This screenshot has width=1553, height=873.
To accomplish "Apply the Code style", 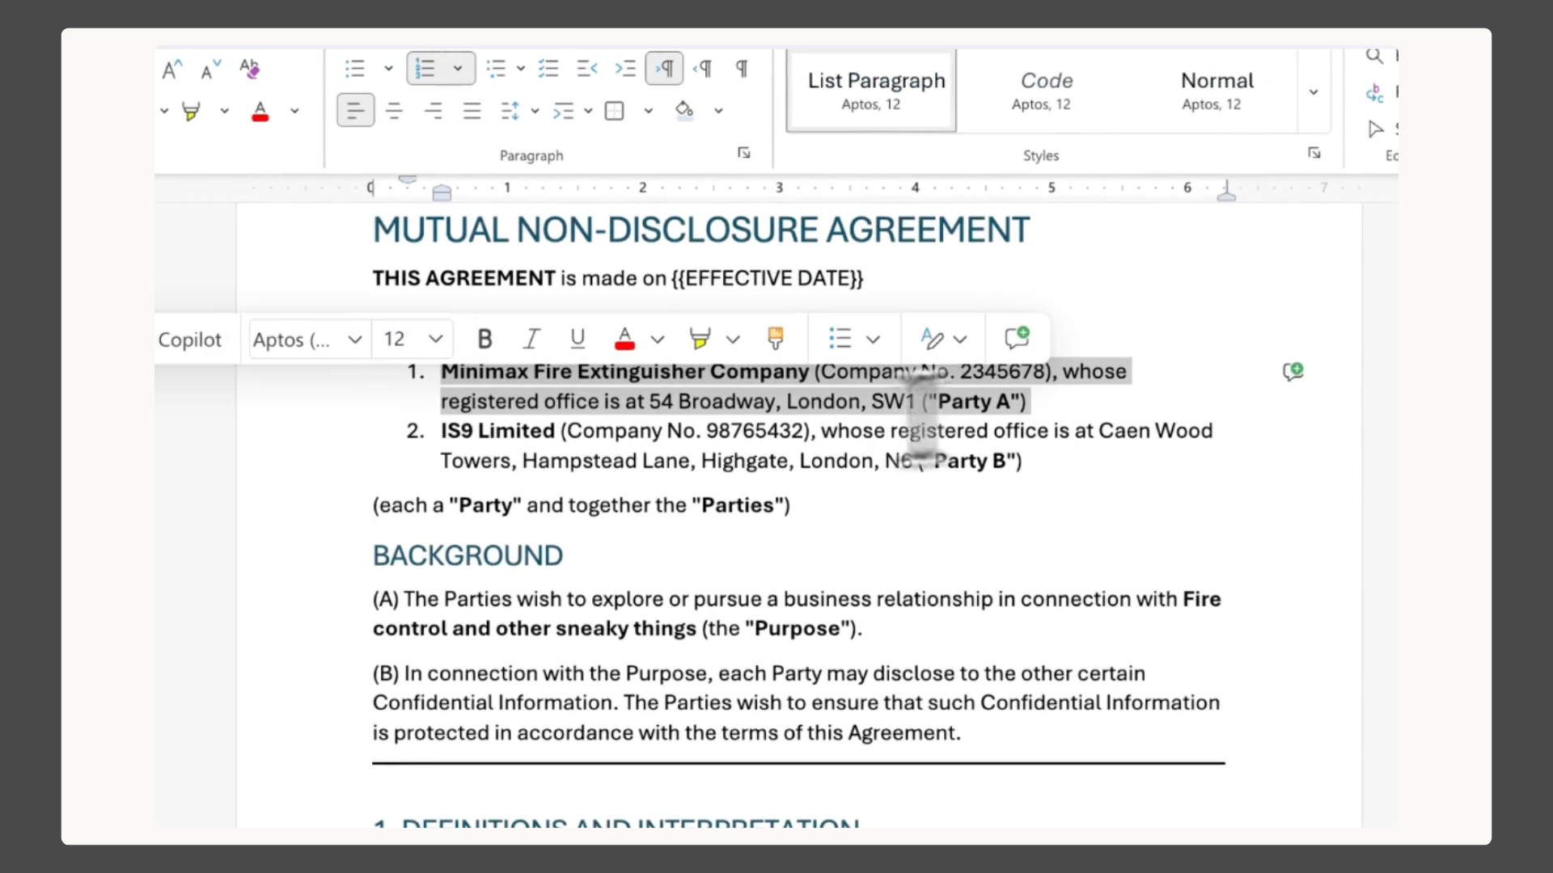I will tap(1042, 91).
